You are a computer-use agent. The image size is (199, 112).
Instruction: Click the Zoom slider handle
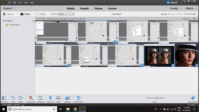[x=157, y=98]
